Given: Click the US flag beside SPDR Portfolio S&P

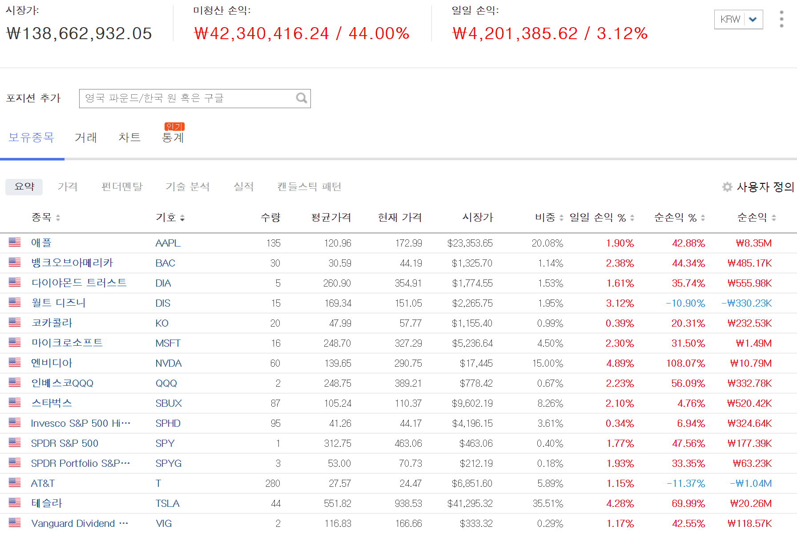Looking at the screenshot, I should click(15, 463).
